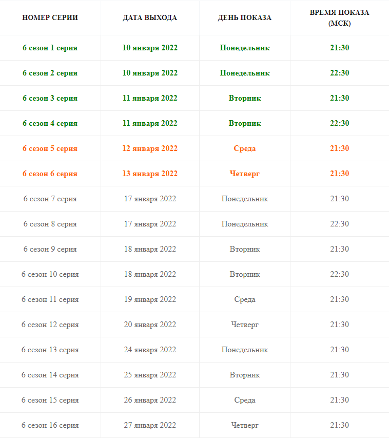Select the "6 сезон 13 серия" cell

click(50, 350)
